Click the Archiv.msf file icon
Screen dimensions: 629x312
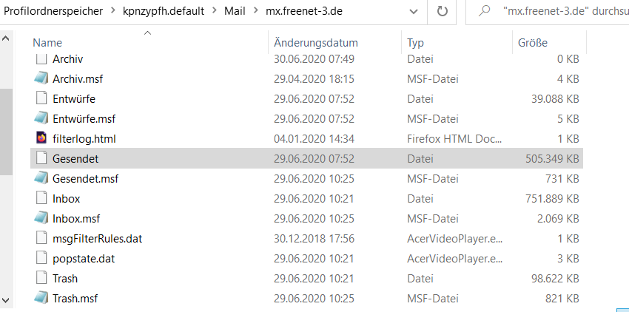[x=41, y=78]
